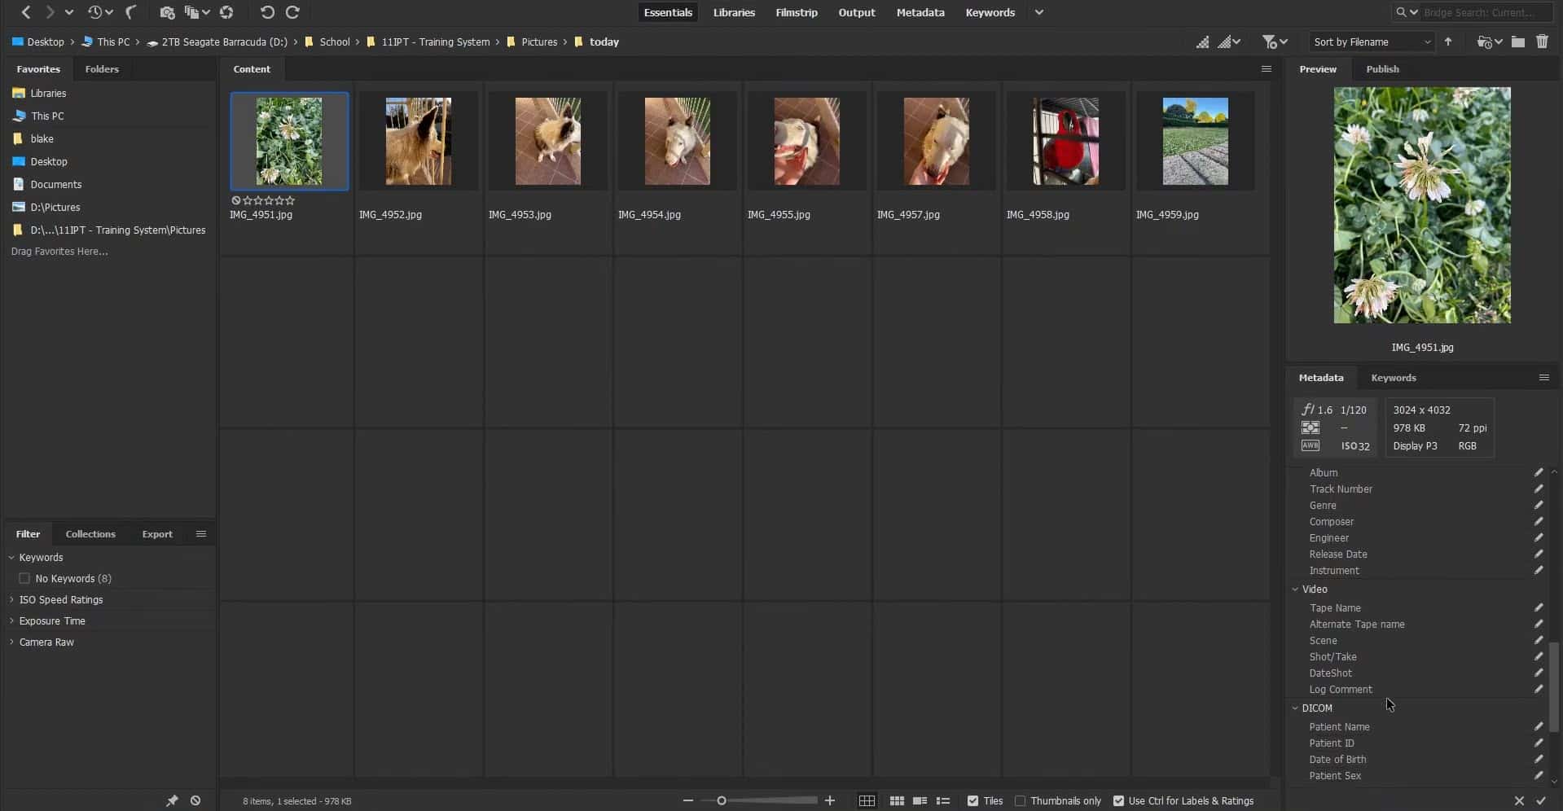Delete selected item with trash icon

1542,42
